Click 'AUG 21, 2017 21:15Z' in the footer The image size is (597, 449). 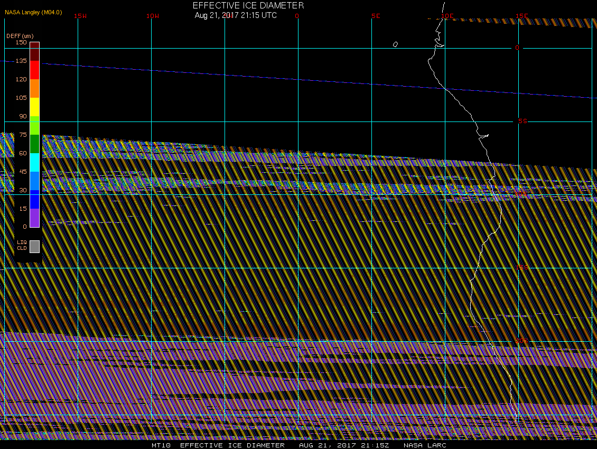coord(344,445)
